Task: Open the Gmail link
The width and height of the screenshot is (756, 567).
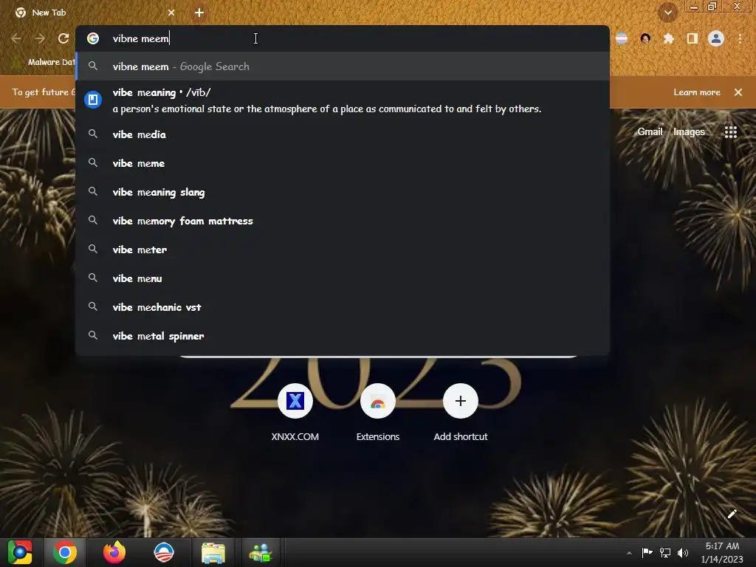Action: coord(650,131)
